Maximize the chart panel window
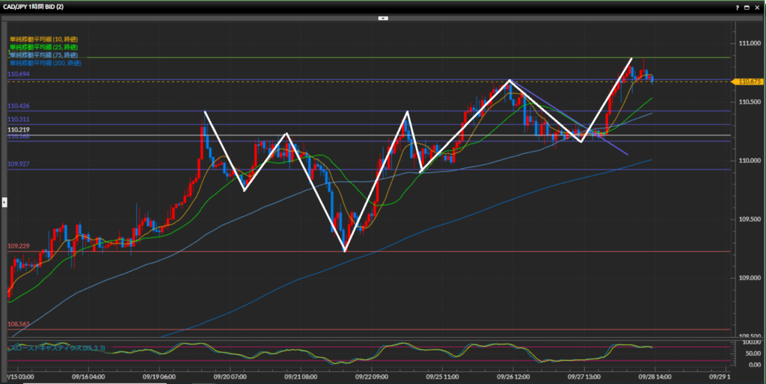The image size is (766, 384). coord(748,7)
